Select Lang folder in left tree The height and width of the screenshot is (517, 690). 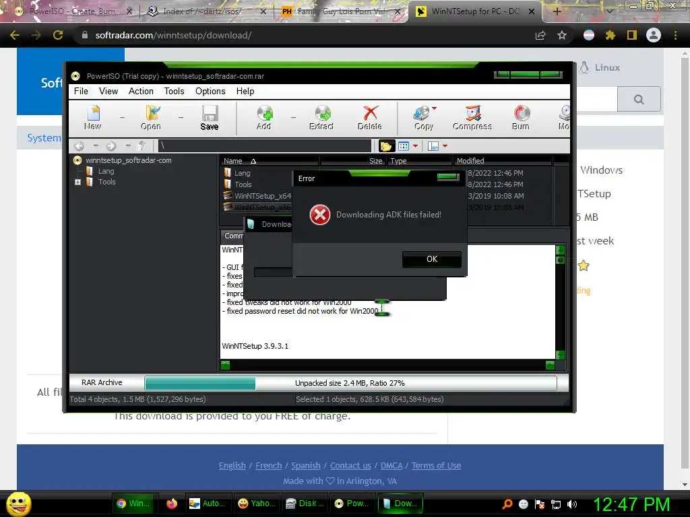pyautogui.click(x=106, y=171)
